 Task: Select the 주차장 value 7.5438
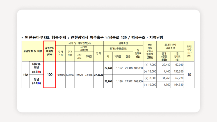(x=89, y=75)
